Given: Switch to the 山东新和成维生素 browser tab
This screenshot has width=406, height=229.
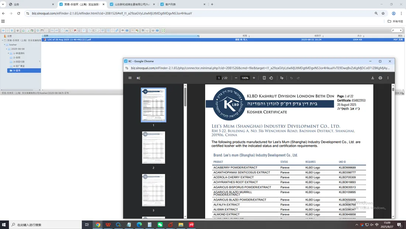Looking at the screenshot, I should [x=132, y=4].
